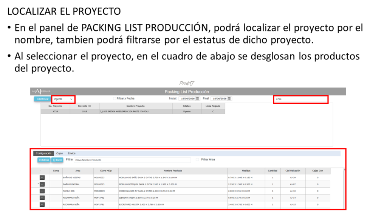The image size is (387, 218).
Task: Sort by Comp column header
Action: tap(56, 171)
